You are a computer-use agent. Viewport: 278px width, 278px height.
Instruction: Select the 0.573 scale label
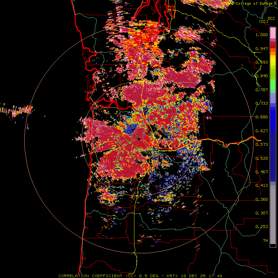point(262,145)
